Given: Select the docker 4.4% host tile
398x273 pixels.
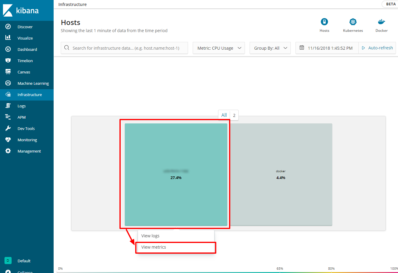Looking at the screenshot, I should pyautogui.click(x=281, y=174).
